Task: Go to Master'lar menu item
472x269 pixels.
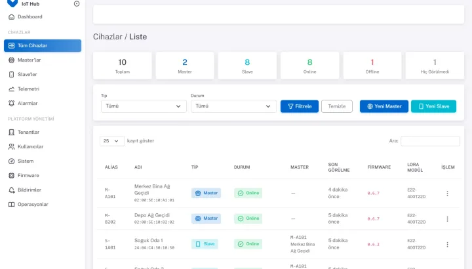Action: click(43, 60)
